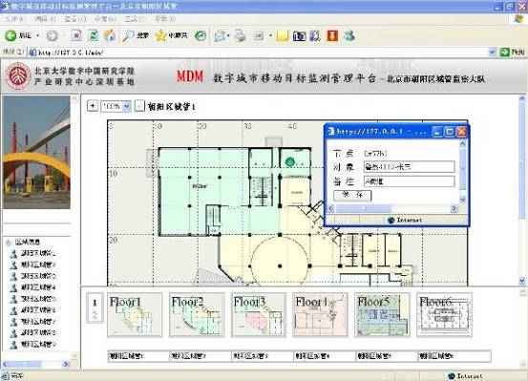Click the horizontal scrollbar in popup window
The height and width of the screenshot is (381, 528).
[393, 209]
